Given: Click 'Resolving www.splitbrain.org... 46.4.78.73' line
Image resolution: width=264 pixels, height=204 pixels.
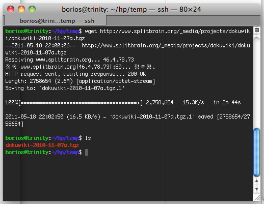Looking at the screenshot, I should click(69, 60).
